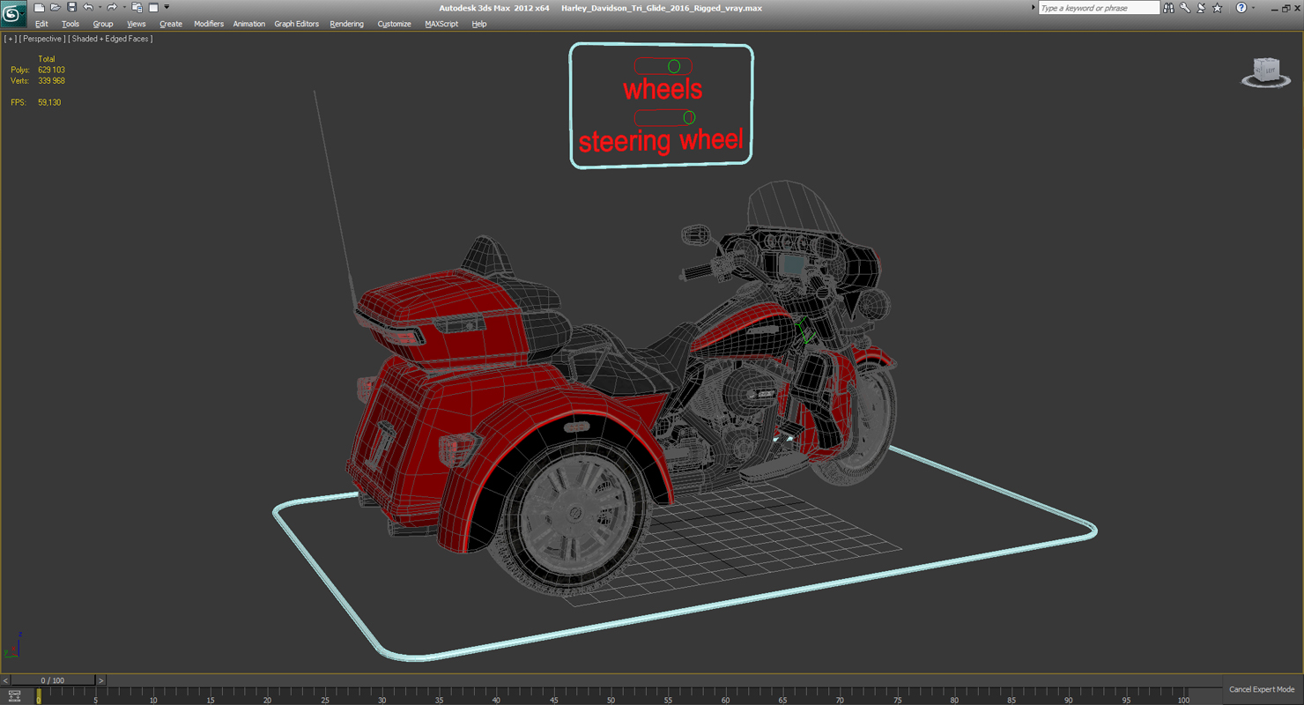Open the Tools menu
This screenshot has height=705, width=1304.
pyautogui.click(x=70, y=24)
